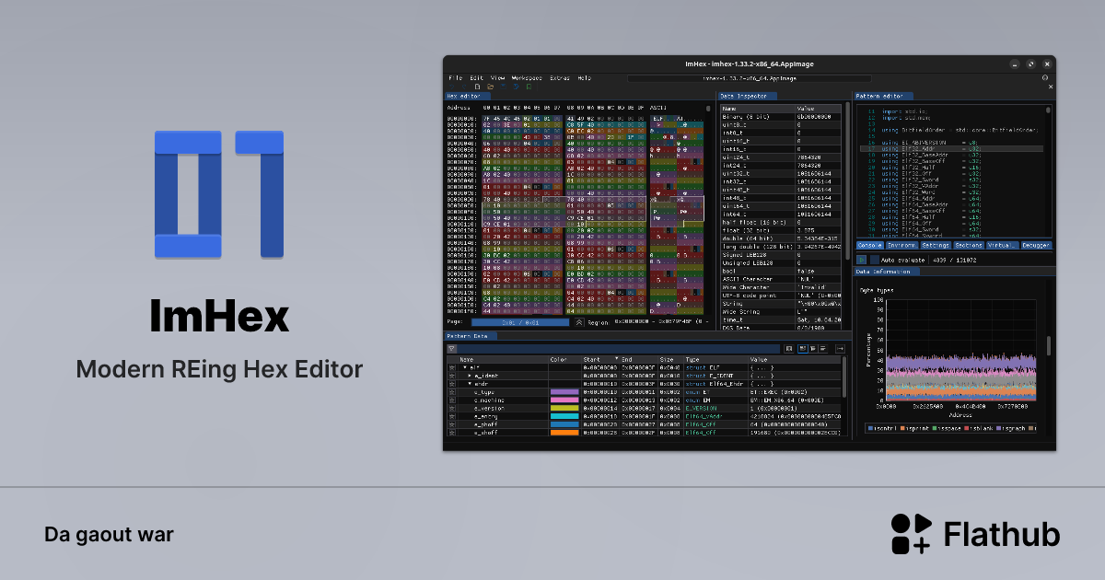The width and height of the screenshot is (1105, 580).
Task: Collapse the elf struct in Pattern Data
Action: 464,367
